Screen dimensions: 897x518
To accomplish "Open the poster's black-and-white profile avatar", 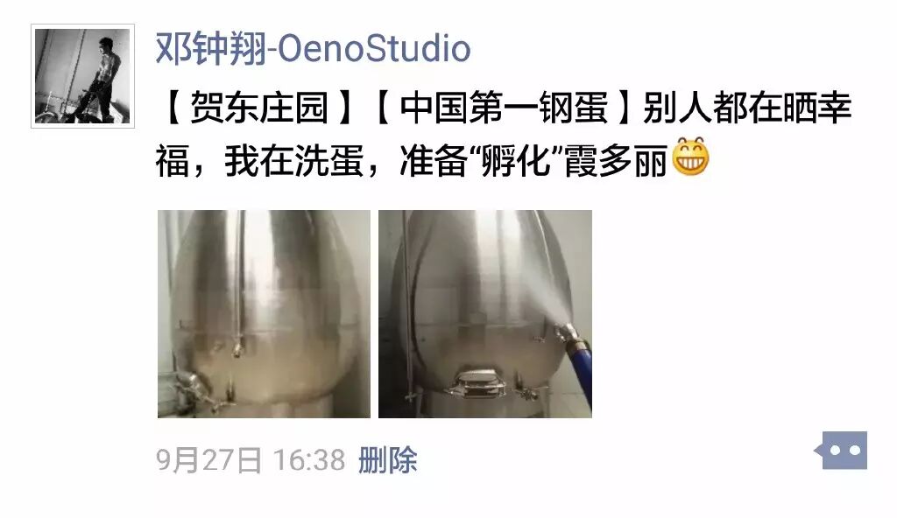I will [x=83, y=76].
